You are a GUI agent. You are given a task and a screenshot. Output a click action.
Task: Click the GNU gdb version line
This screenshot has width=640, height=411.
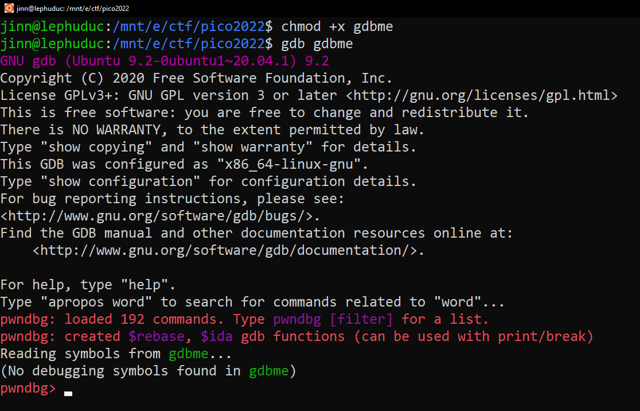tap(165, 61)
